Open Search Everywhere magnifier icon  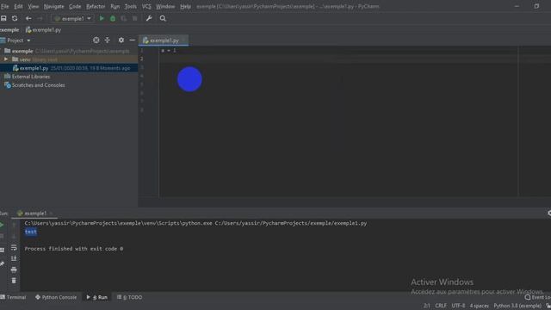[x=163, y=18]
